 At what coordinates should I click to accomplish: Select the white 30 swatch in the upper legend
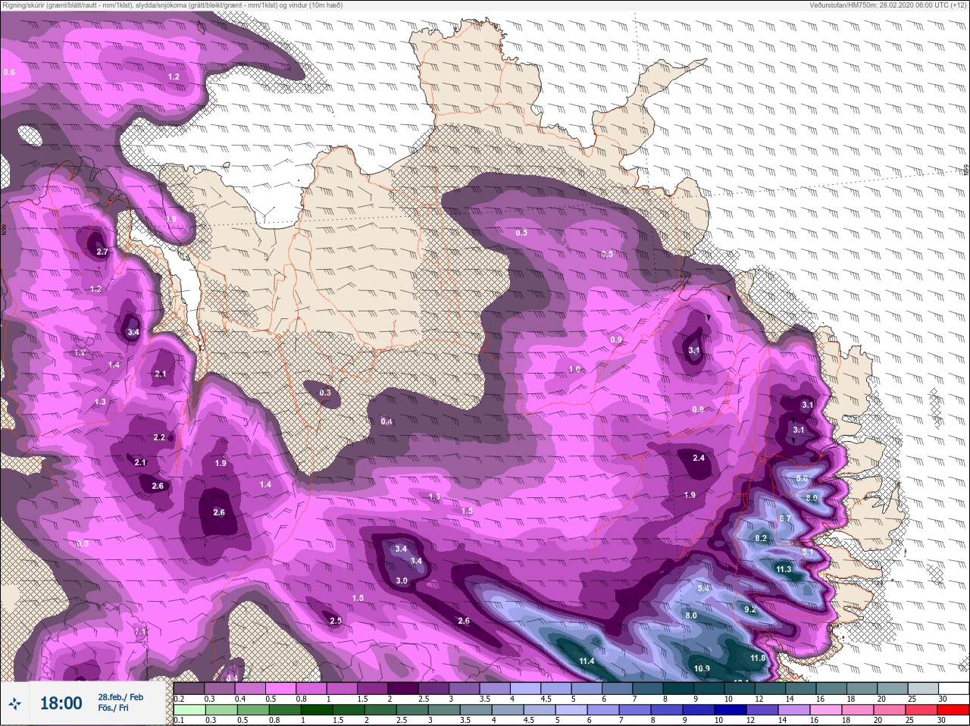[953, 688]
